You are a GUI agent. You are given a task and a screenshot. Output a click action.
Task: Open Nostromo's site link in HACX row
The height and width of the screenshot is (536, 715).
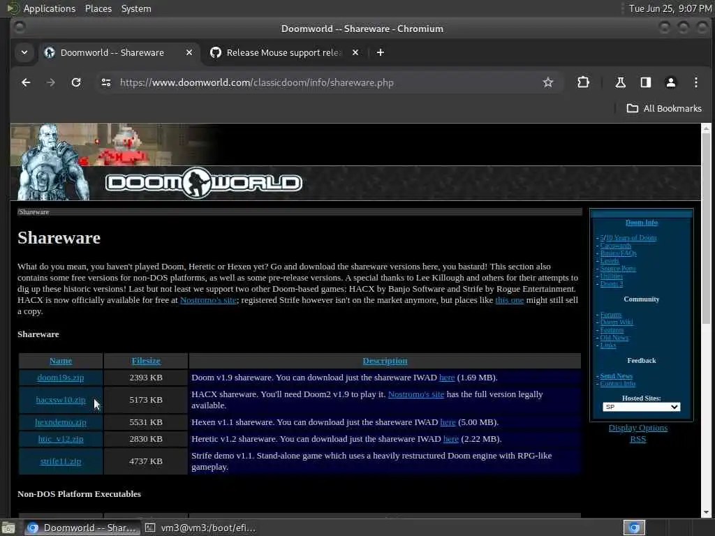(x=416, y=394)
